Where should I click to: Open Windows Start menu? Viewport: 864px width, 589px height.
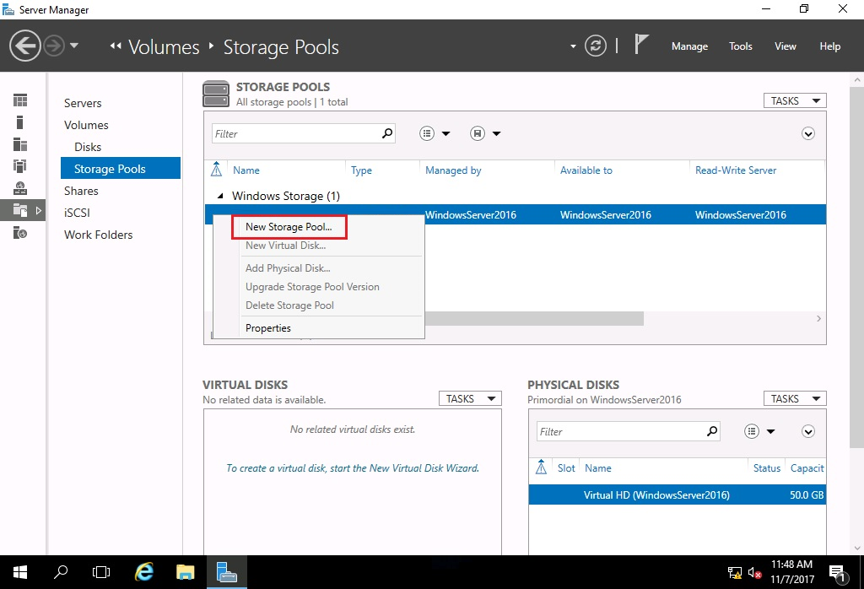19,572
